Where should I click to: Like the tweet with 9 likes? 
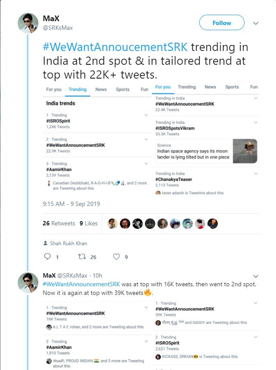116,257
